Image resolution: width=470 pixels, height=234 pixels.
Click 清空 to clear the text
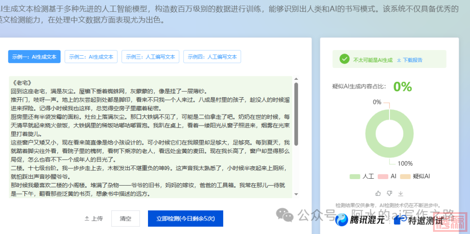(125, 218)
